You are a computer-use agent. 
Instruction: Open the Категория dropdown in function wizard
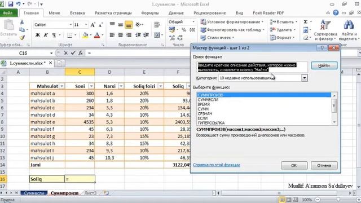305,78
